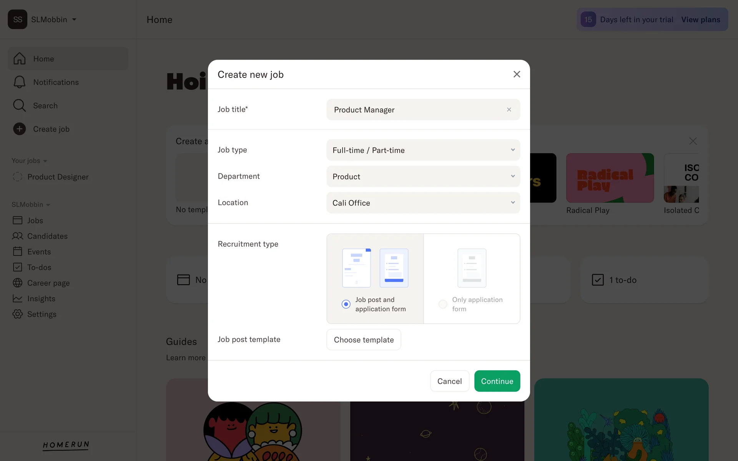Close the Create new job dialog
This screenshot has height=461, width=738.
(x=517, y=74)
